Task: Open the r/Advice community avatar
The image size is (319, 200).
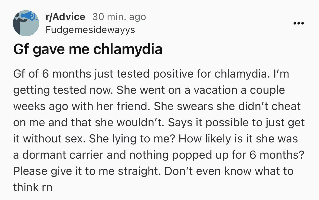Action: (x=26, y=23)
